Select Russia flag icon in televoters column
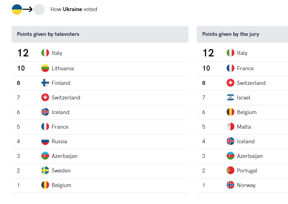Screen dimensions: 288x204 [x=45, y=141]
